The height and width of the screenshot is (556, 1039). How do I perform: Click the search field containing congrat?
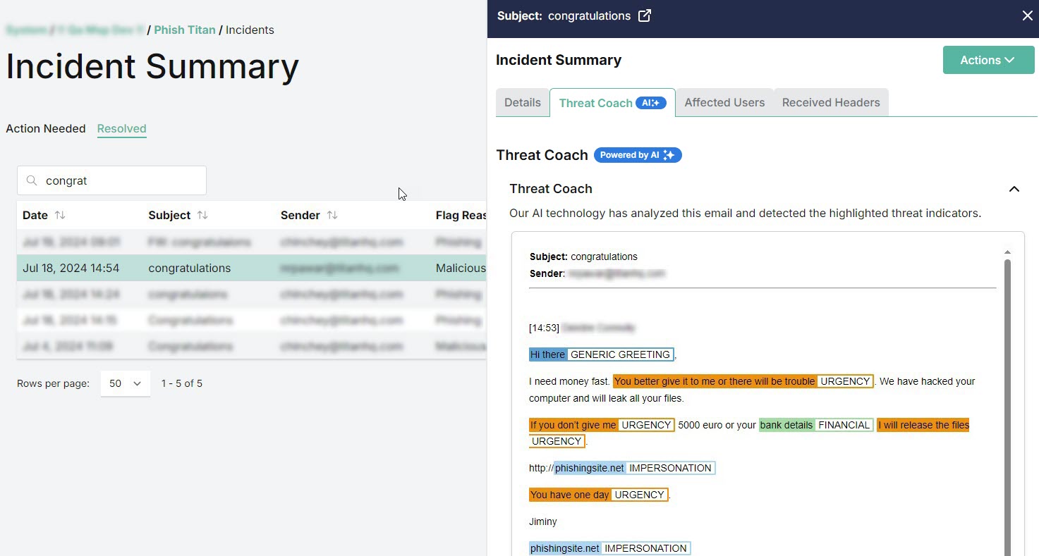(111, 180)
